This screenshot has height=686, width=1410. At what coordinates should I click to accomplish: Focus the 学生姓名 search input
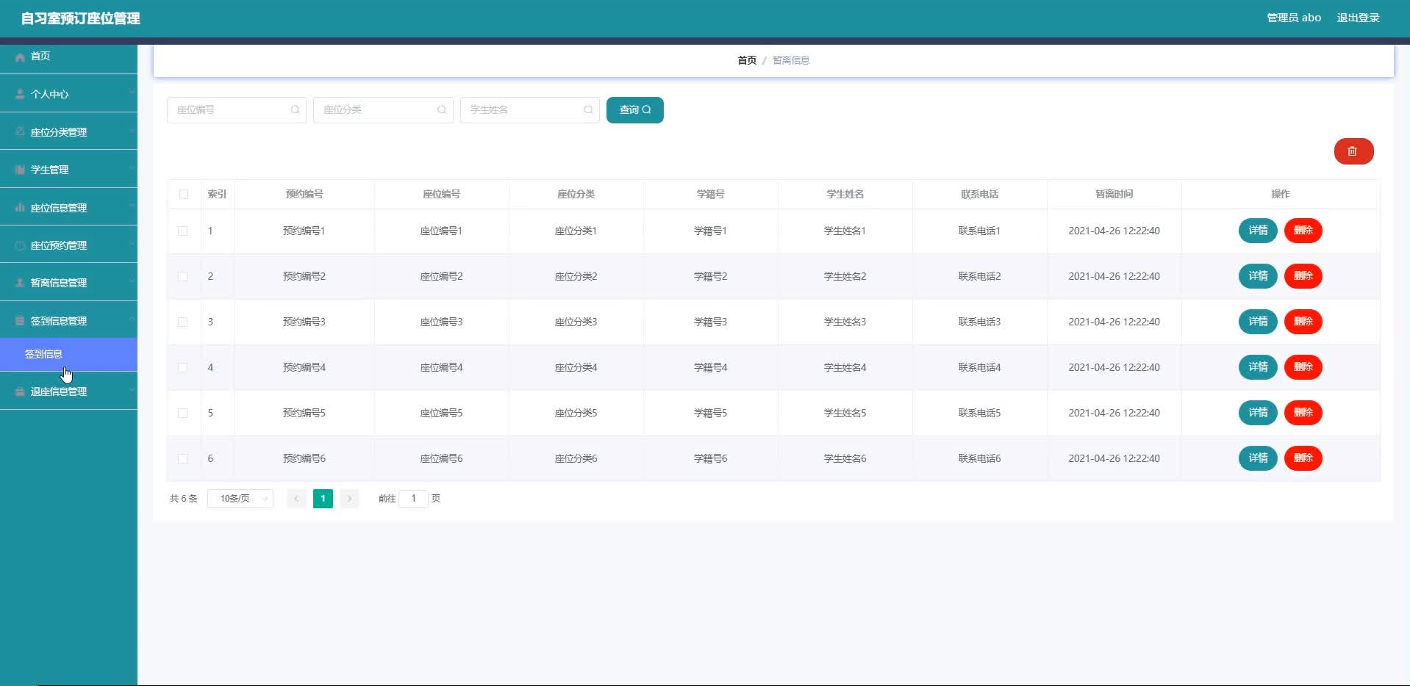click(529, 110)
